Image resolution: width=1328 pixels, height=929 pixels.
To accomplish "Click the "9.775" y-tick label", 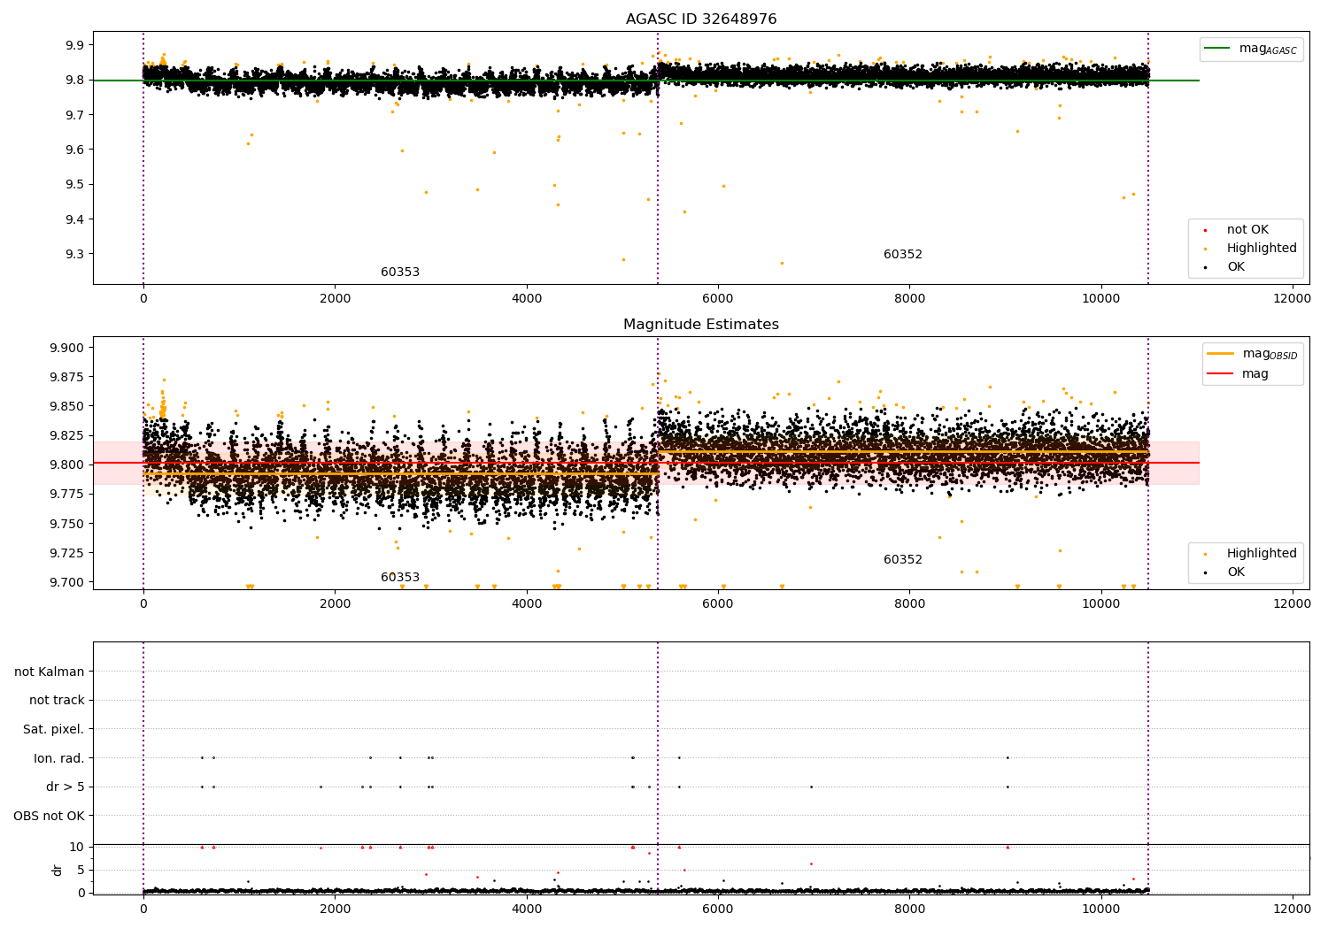I will (67, 494).
